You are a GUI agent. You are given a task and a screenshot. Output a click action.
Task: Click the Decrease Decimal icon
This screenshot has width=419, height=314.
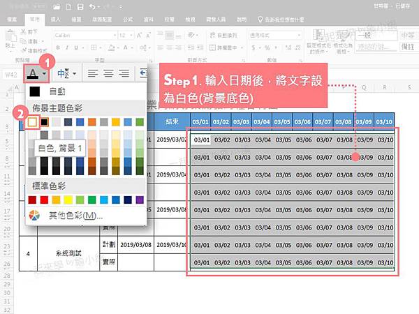297,47
